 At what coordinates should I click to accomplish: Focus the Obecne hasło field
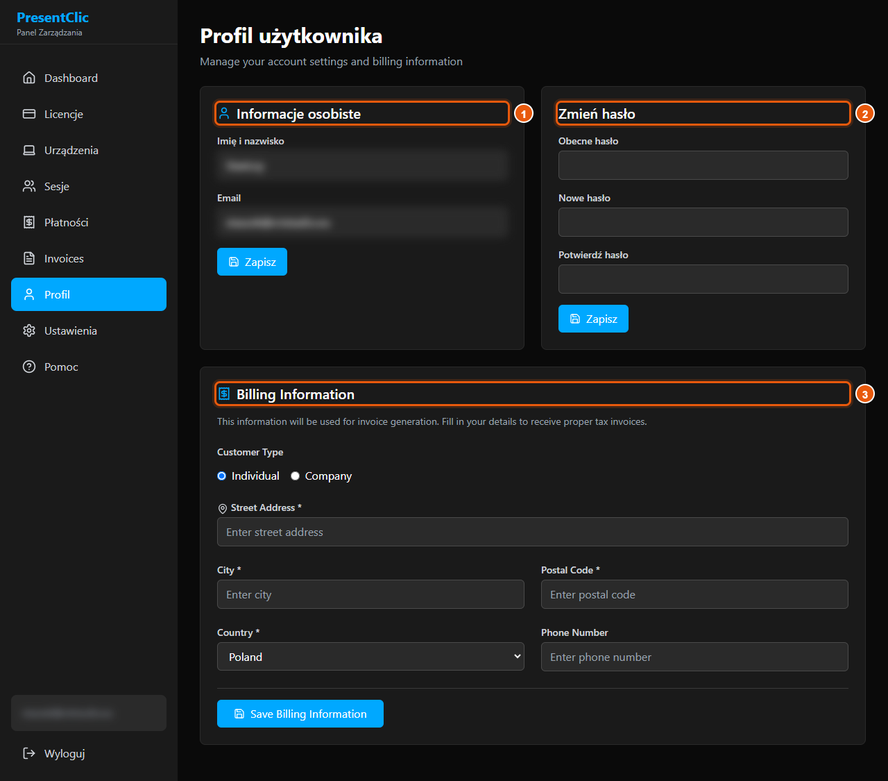[703, 165]
